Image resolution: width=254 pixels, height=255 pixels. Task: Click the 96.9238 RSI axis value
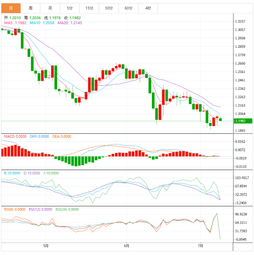point(241,214)
